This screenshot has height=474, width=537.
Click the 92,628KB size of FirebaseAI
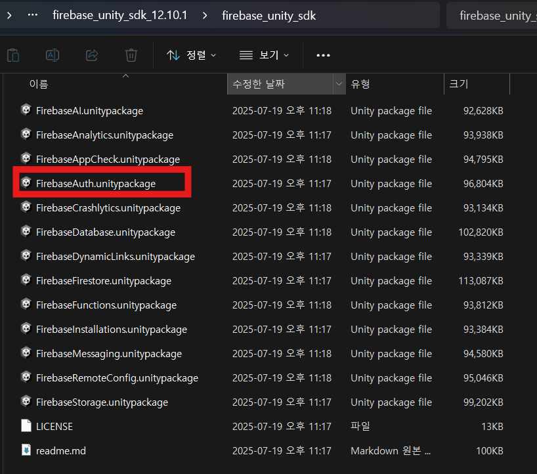pos(483,111)
